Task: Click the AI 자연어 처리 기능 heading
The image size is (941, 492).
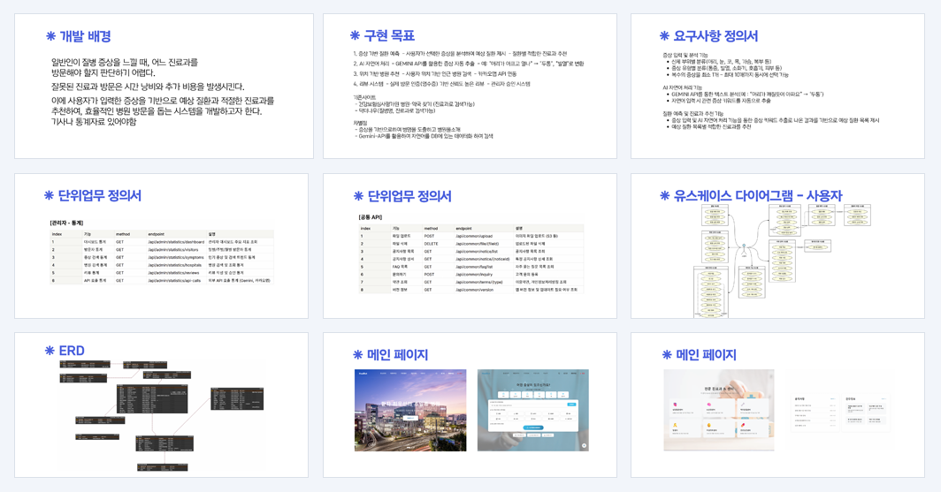Action: point(682,87)
